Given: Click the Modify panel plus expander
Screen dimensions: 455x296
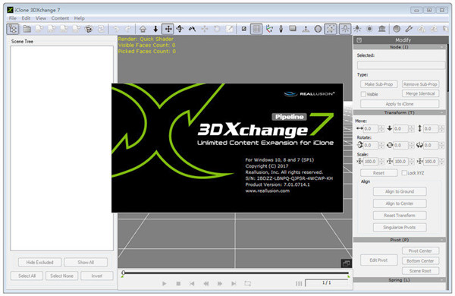Looking at the screenshot, I should click(359, 40).
